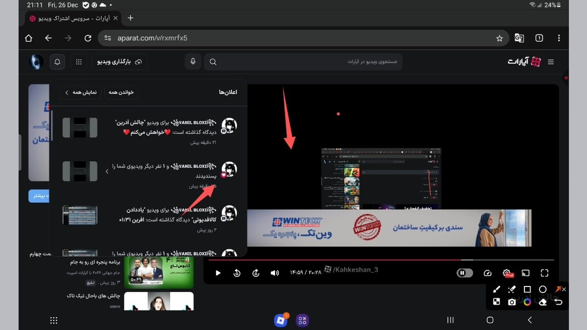
Task: Open the drawing color wheel picker
Action: point(527,302)
